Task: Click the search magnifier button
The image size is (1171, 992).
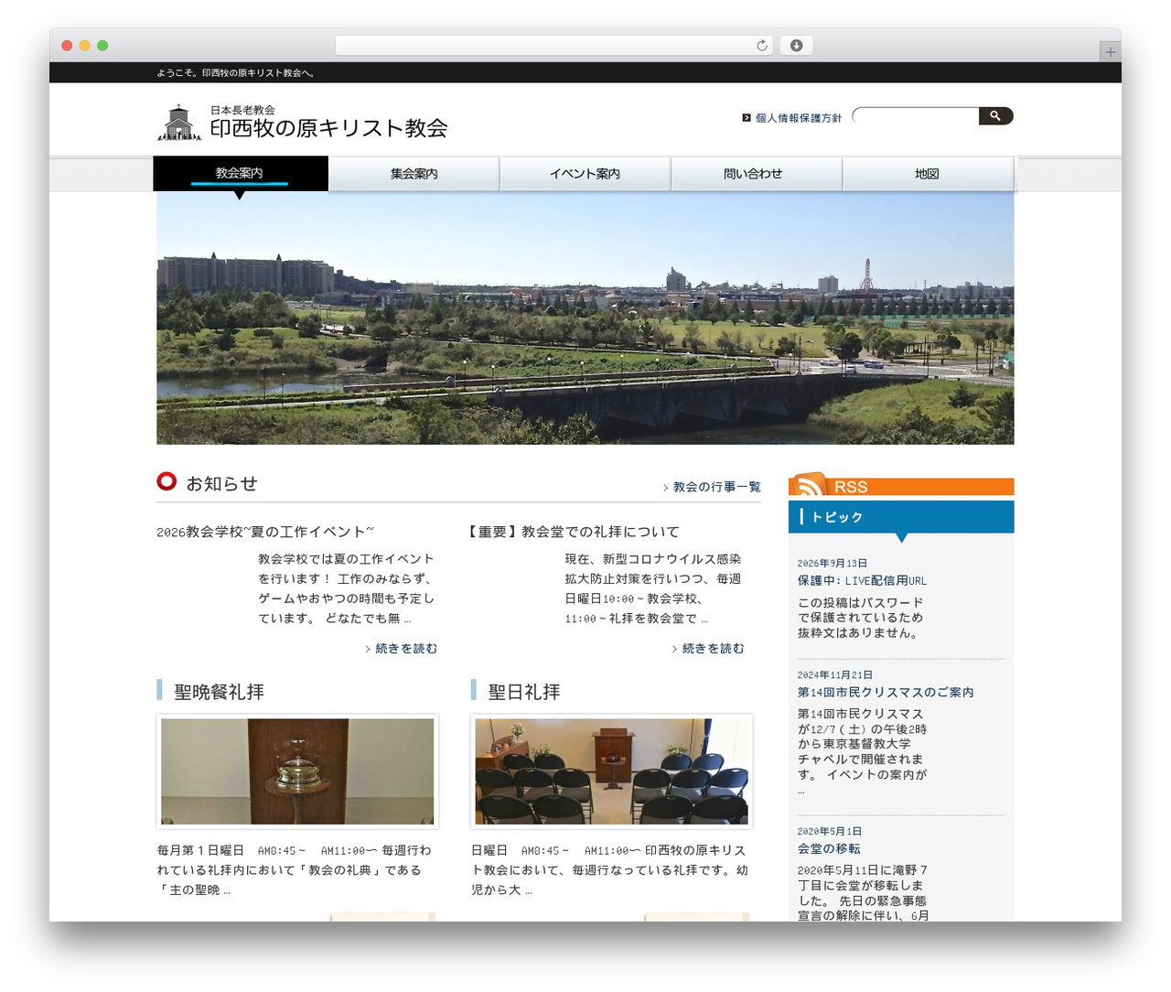Action: pyautogui.click(x=995, y=115)
